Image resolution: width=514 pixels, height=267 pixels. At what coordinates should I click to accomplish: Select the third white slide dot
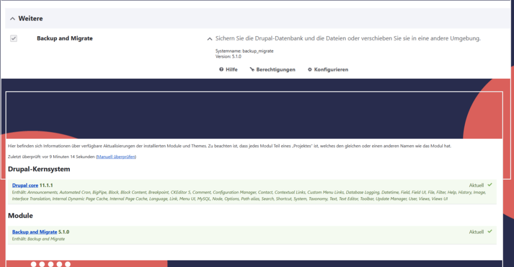(51, 264)
